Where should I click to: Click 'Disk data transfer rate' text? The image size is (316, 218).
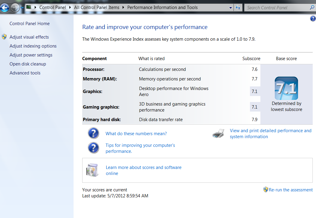point(161,120)
